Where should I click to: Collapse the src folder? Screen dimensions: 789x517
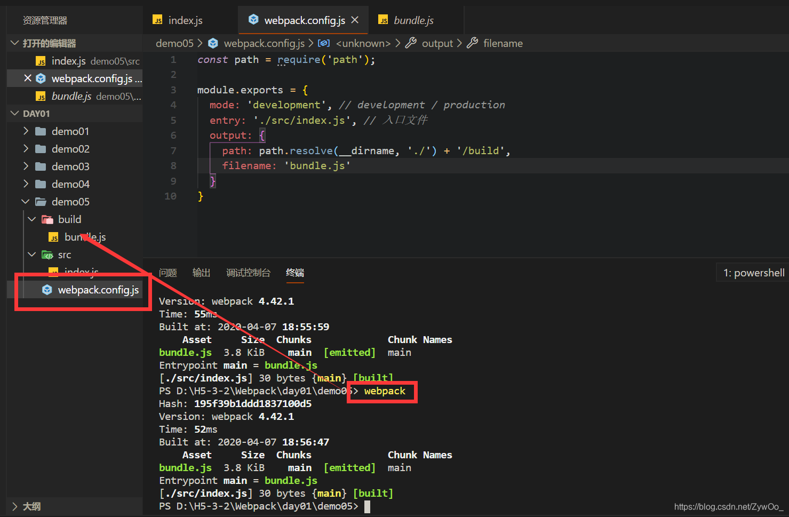click(x=32, y=254)
